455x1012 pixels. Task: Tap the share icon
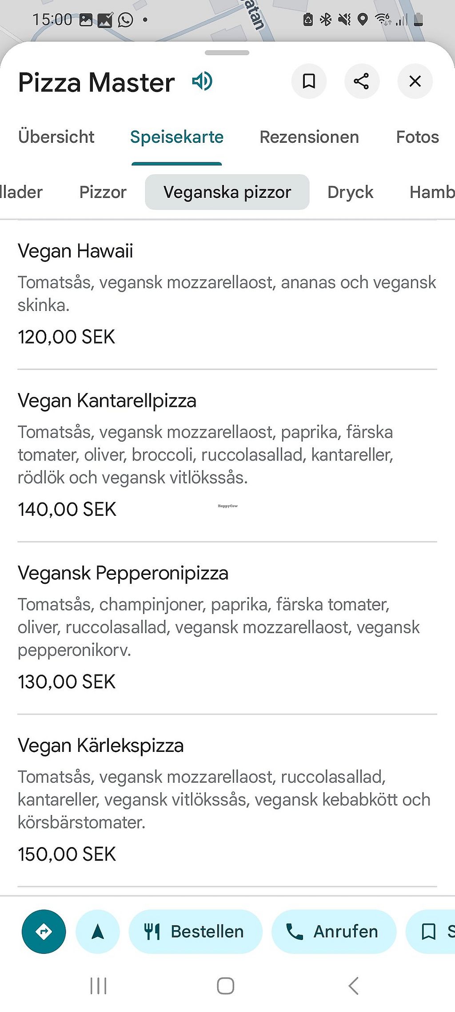point(362,81)
